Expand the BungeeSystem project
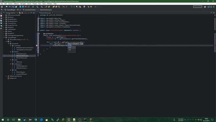The height and width of the screenshot is (122, 216). coord(4,19)
